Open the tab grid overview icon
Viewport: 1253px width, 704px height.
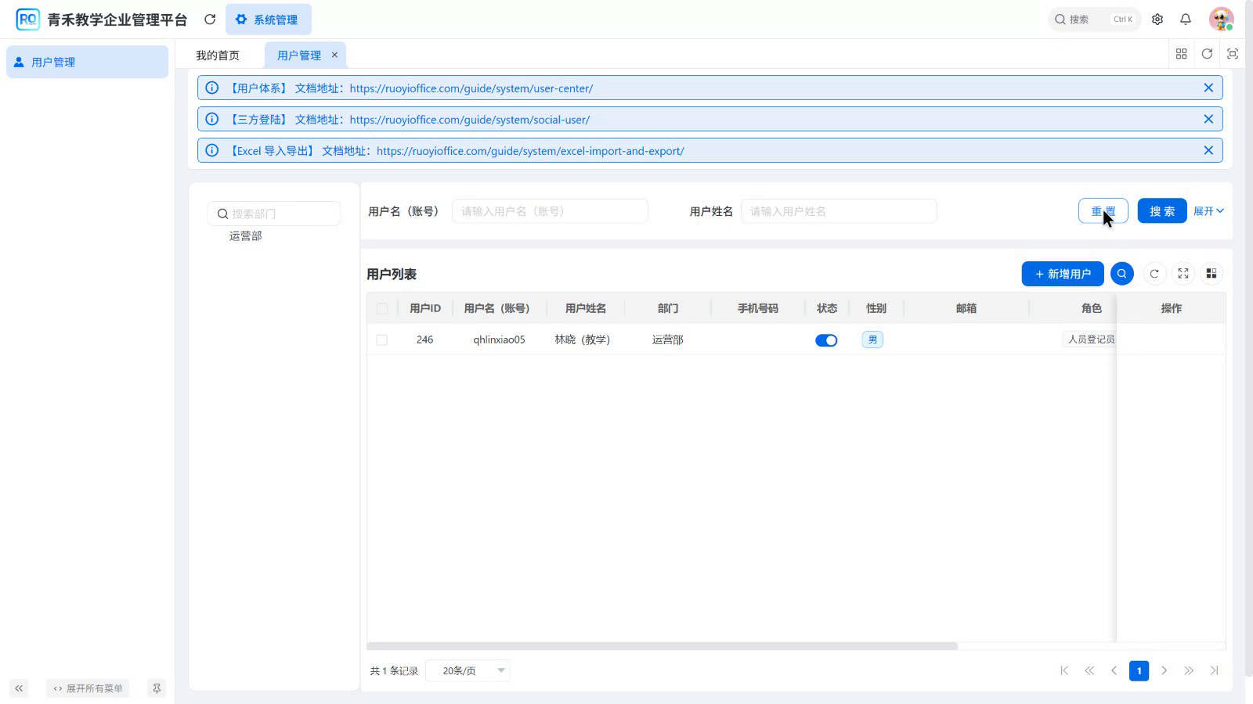point(1182,54)
